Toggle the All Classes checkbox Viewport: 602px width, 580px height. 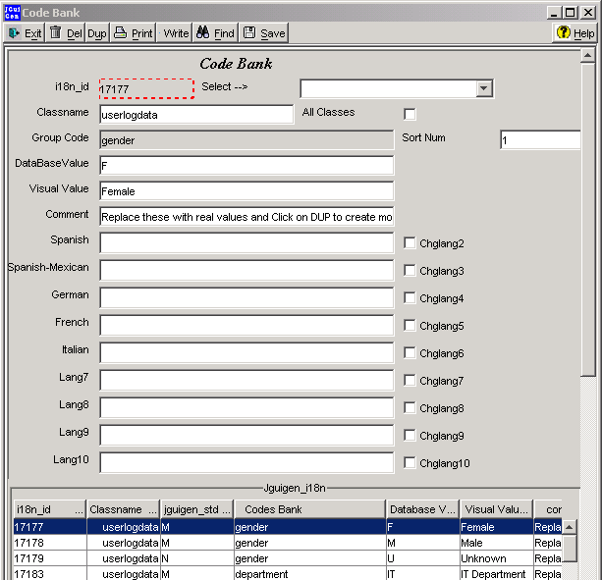(410, 114)
